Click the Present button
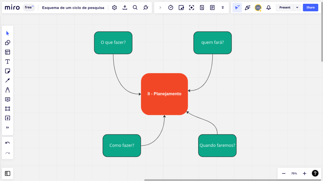This screenshot has height=181, width=323. 285,8
